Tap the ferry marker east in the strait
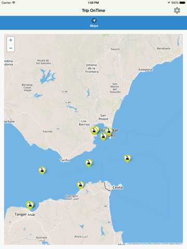The height and width of the screenshot is (249, 187). (x=127, y=158)
